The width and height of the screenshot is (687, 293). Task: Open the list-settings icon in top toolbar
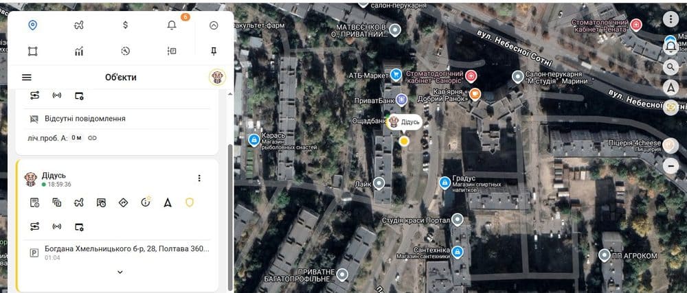(172, 51)
